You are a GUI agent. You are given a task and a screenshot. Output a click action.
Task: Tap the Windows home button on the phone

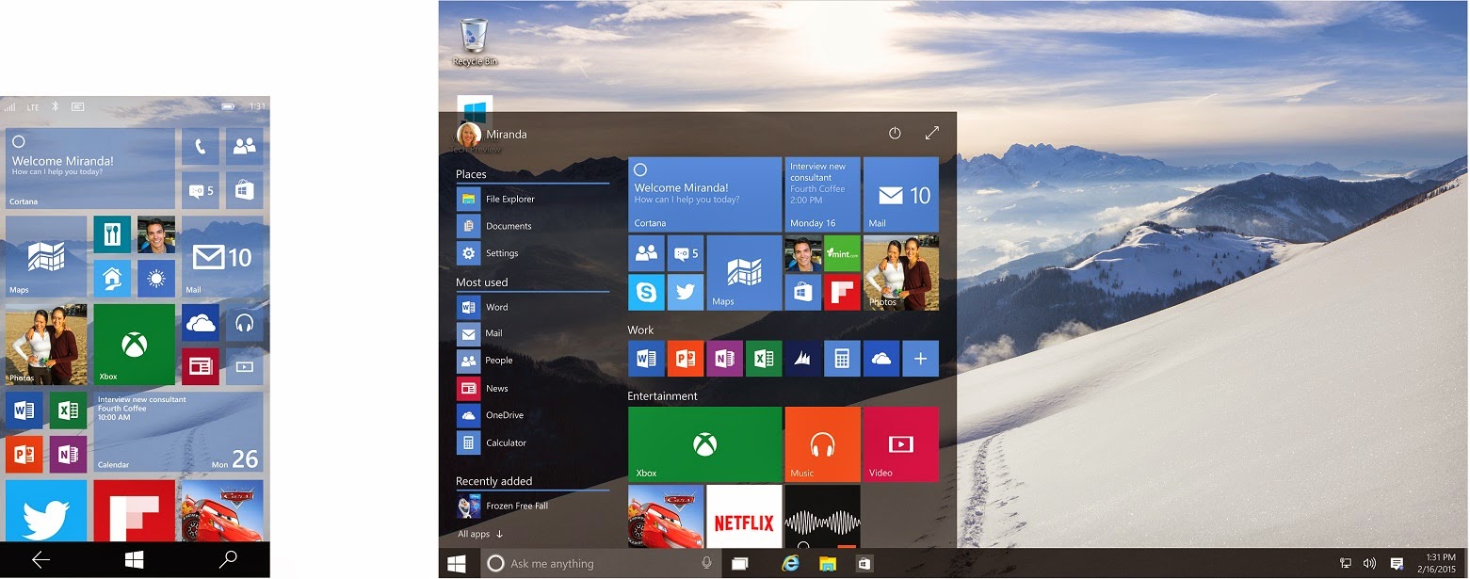[x=135, y=560]
